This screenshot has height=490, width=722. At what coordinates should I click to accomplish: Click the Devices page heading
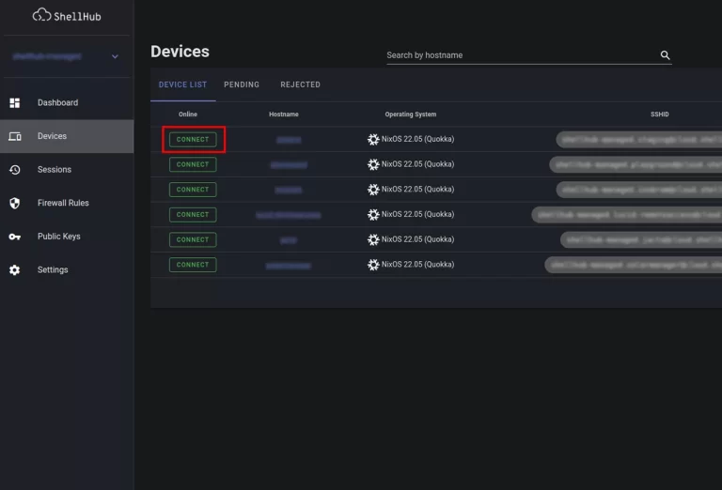[x=180, y=52]
